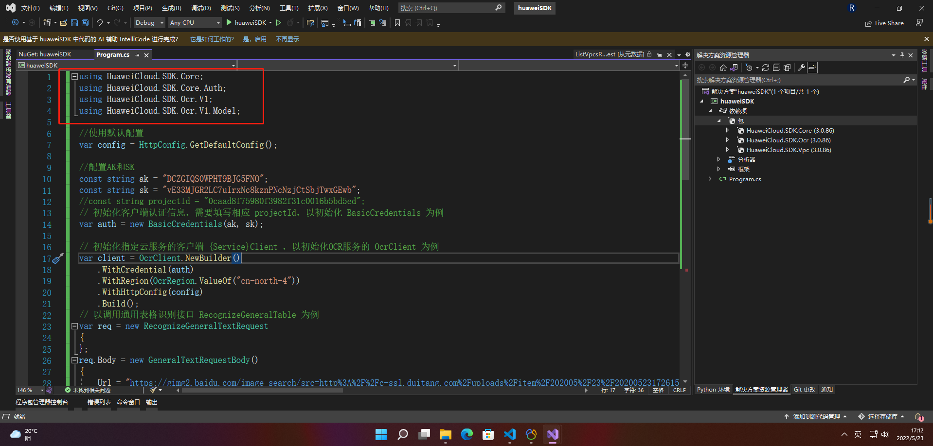Click the Comment selected lines toolbar icon

pos(372,23)
